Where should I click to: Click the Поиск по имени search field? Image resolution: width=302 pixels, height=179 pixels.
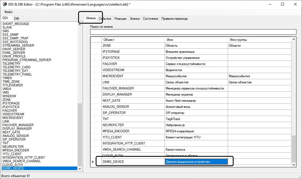coord(193,32)
